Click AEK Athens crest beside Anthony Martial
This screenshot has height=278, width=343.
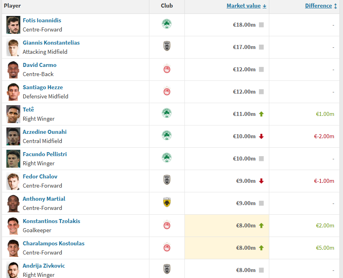click(167, 202)
